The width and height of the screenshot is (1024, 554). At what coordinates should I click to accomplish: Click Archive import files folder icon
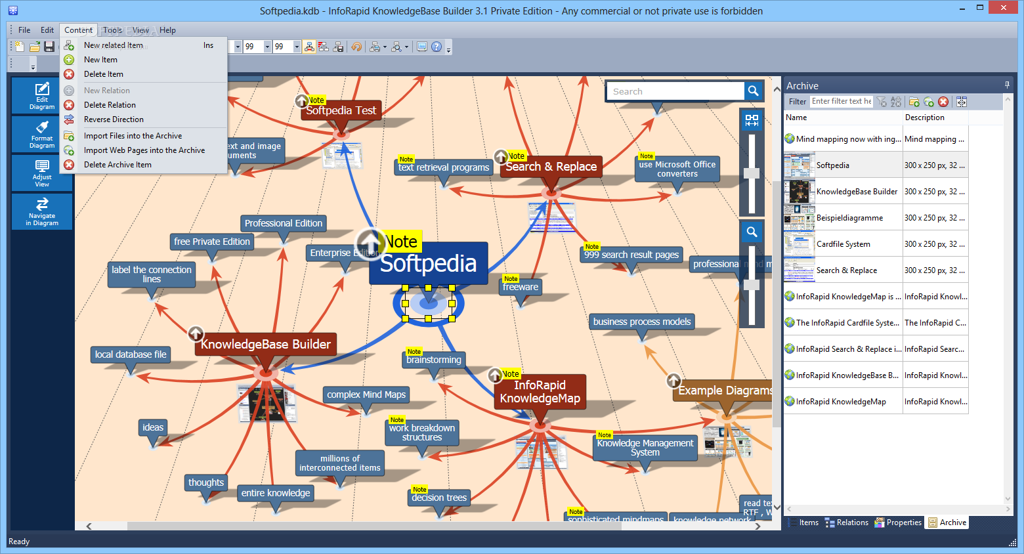pos(914,102)
